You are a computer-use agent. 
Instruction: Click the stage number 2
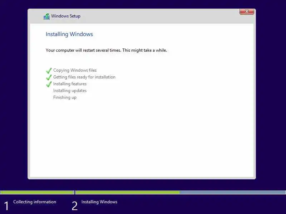(x=75, y=206)
